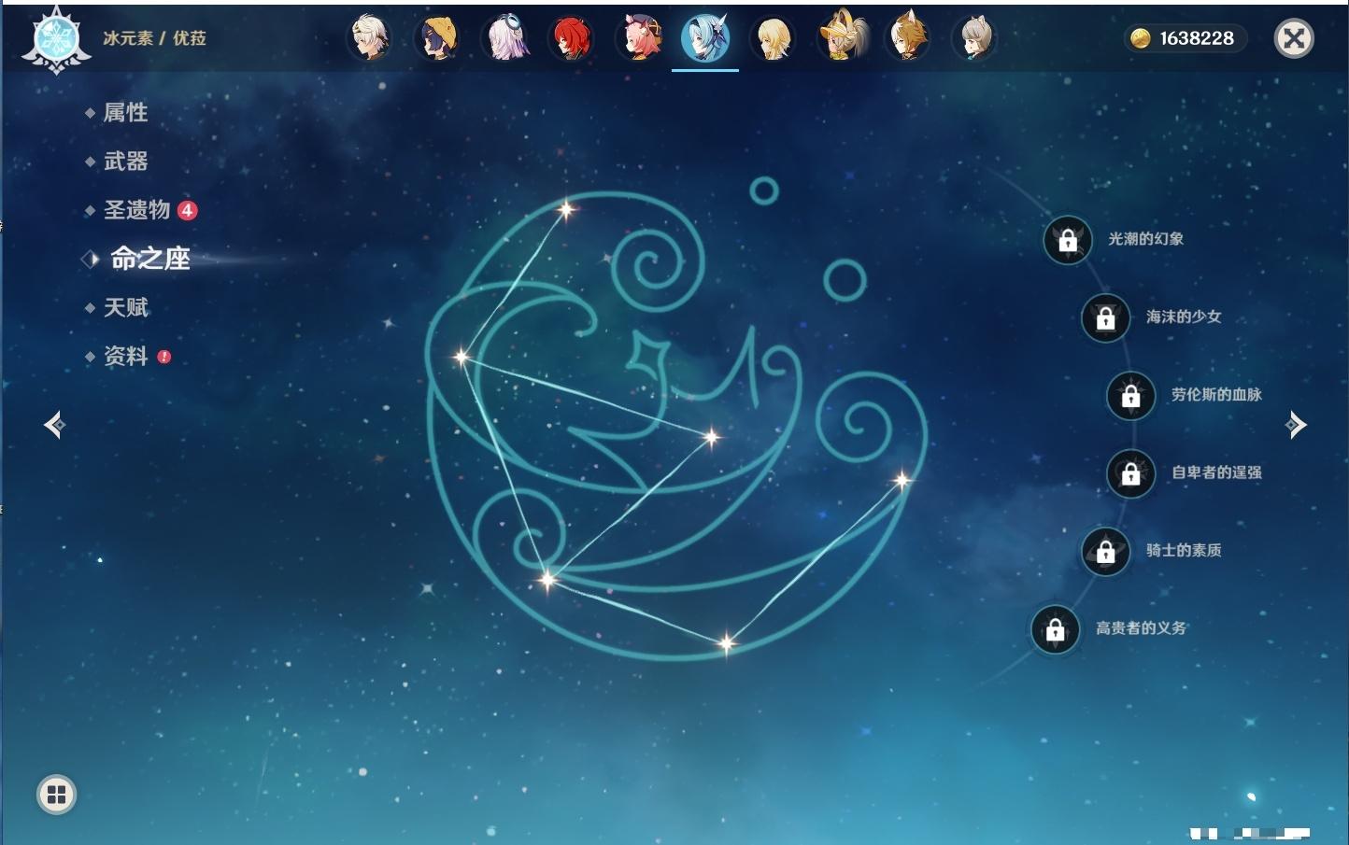Open the four-square grid menu button
The image size is (1349, 845).
click(x=56, y=795)
